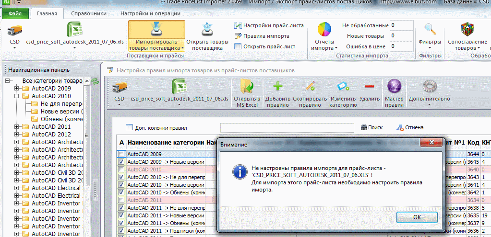
Task: Open Правила импорта
Action: (x=262, y=36)
